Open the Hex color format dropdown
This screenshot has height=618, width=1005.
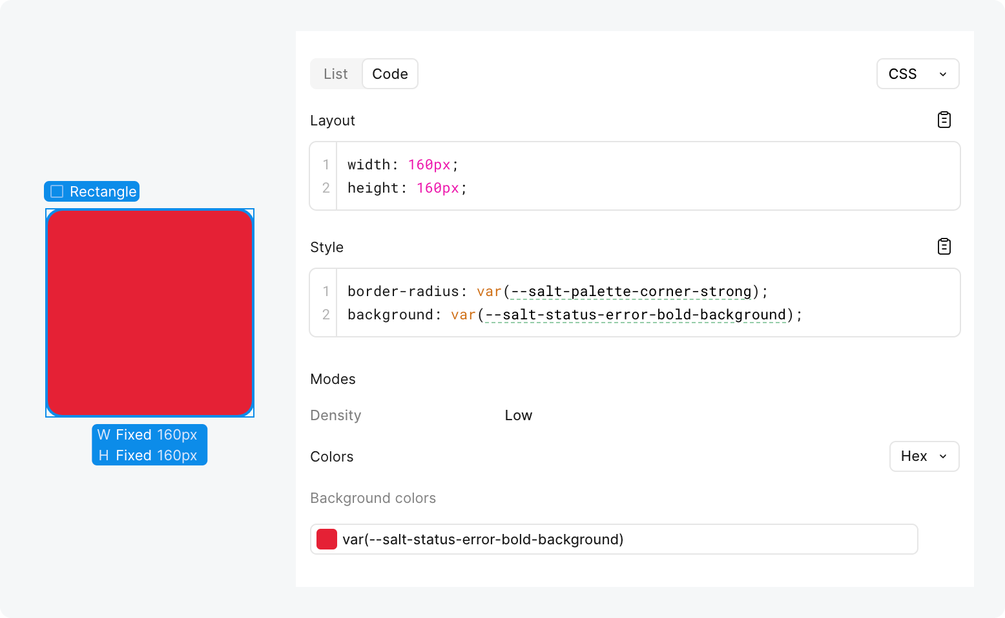click(924, 456)
